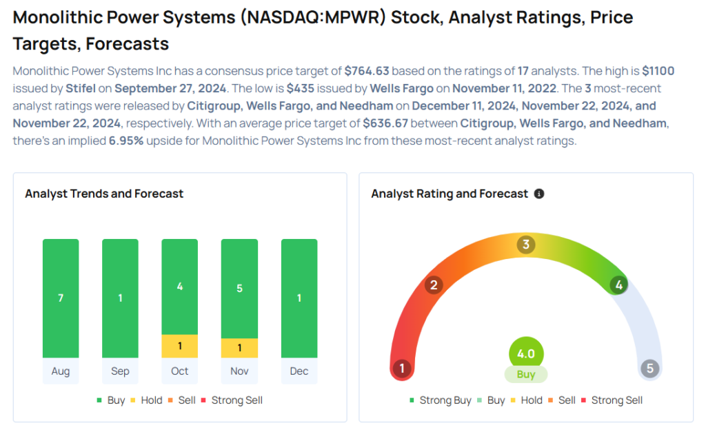Click the info icon beside Analyst Rating title
706x425 pixels.
[539, 194]
